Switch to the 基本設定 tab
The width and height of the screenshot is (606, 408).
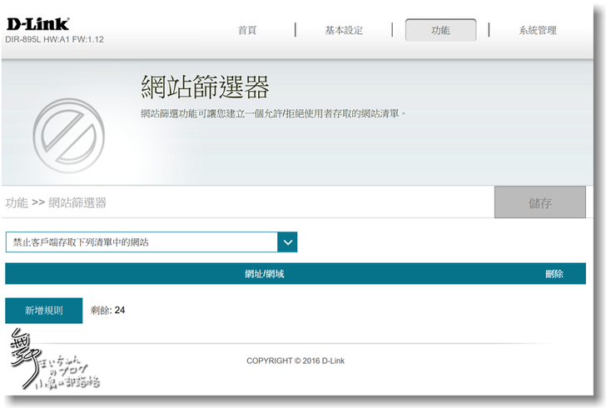coord(344,30)
